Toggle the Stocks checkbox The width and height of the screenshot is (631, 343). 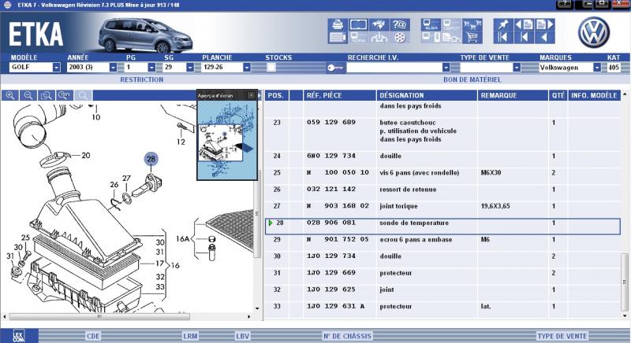(271, 68)
